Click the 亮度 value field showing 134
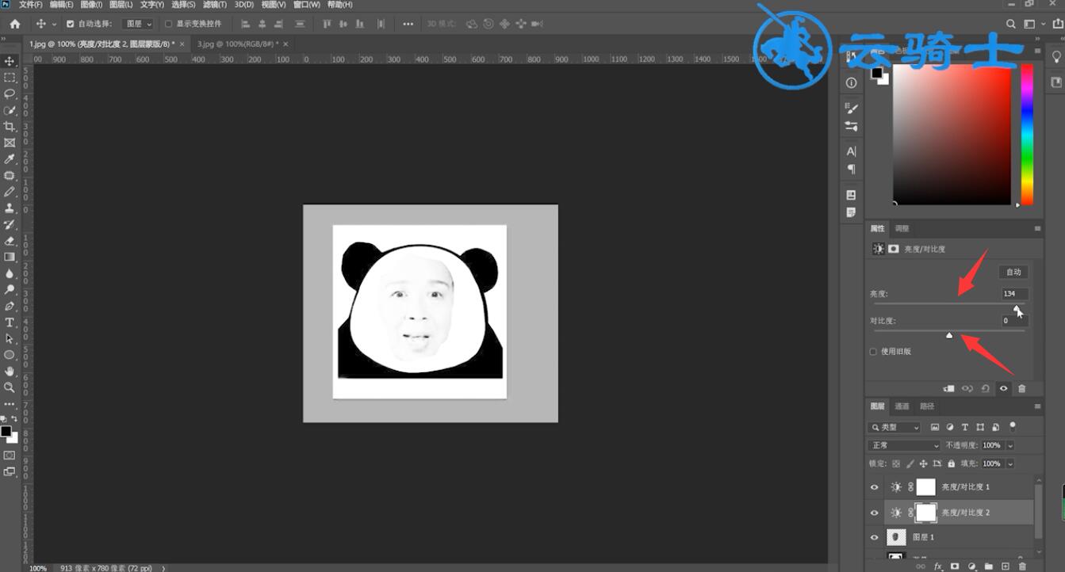This screenshot has width=1065, height=572. (1014, 293)
